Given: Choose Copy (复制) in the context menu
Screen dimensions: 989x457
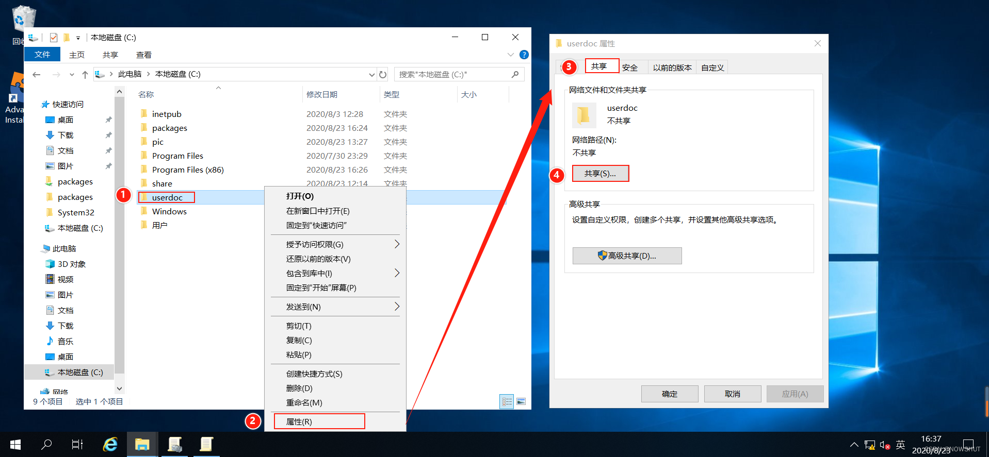Looking at the screenshot, I should point(335,340).
